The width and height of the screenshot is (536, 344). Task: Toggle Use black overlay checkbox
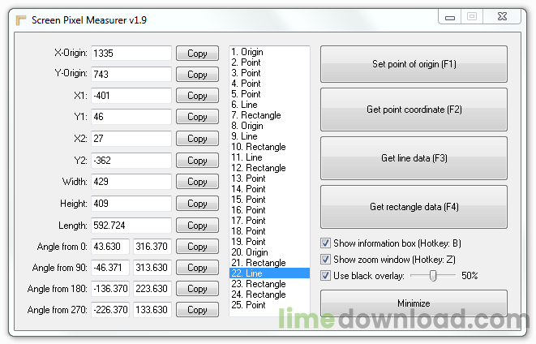pyautogui.click(x=325, y=275)
